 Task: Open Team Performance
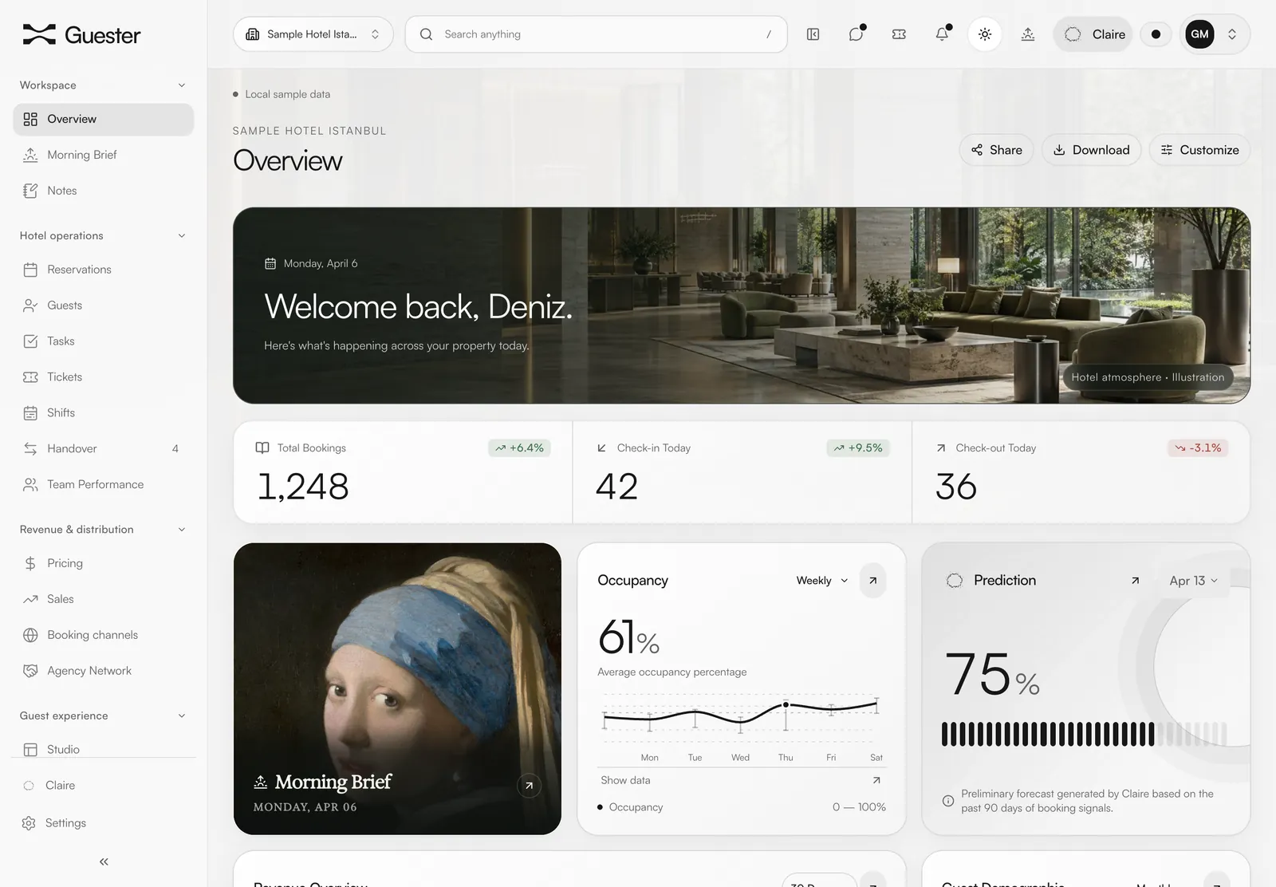[x=103, y=485]
